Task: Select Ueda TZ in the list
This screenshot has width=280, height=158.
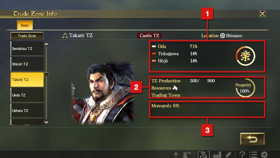Action: tap(27, 95)
